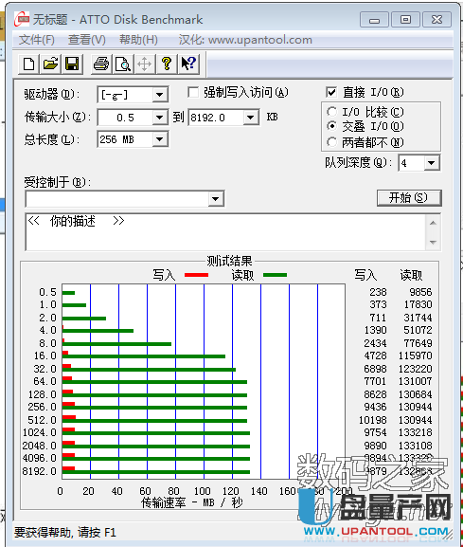Click the write value 4728
Viewport: 463px width, 547px height.
[x=375, y=356]
